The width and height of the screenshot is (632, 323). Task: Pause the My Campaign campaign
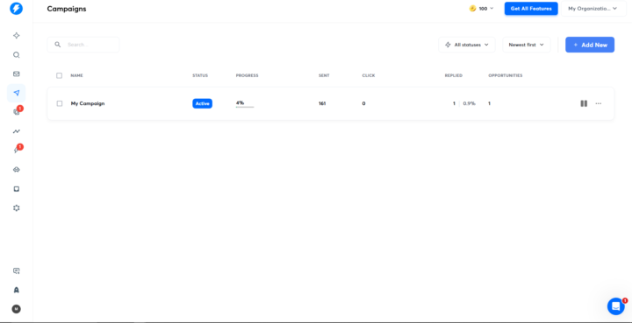point(584,103)
